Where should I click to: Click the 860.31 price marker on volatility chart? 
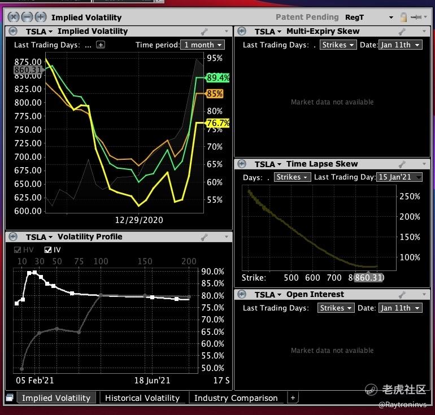pyautogui.click(x=28, y=70)
